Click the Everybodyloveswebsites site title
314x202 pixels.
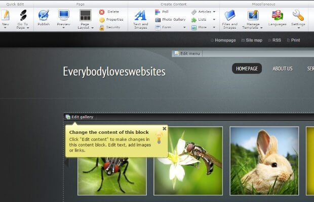point(114,72)
